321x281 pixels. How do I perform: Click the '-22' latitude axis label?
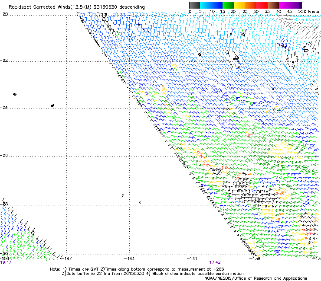tap(4, 61)
